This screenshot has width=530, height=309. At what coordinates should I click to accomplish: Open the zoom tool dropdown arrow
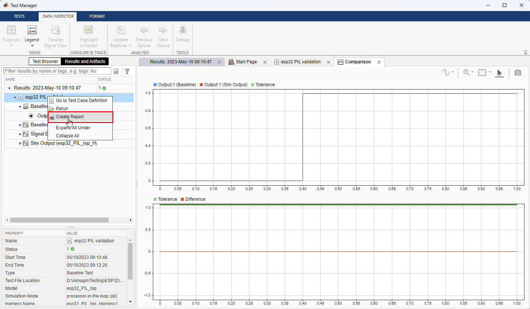coord(473,72)
